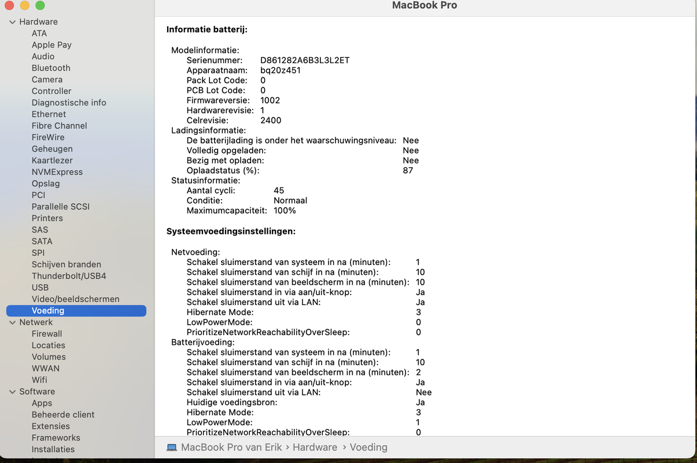This screenshot has height=463, width=697.
Task: Click the MacBook Pro window title
Action: coord(425,5)
